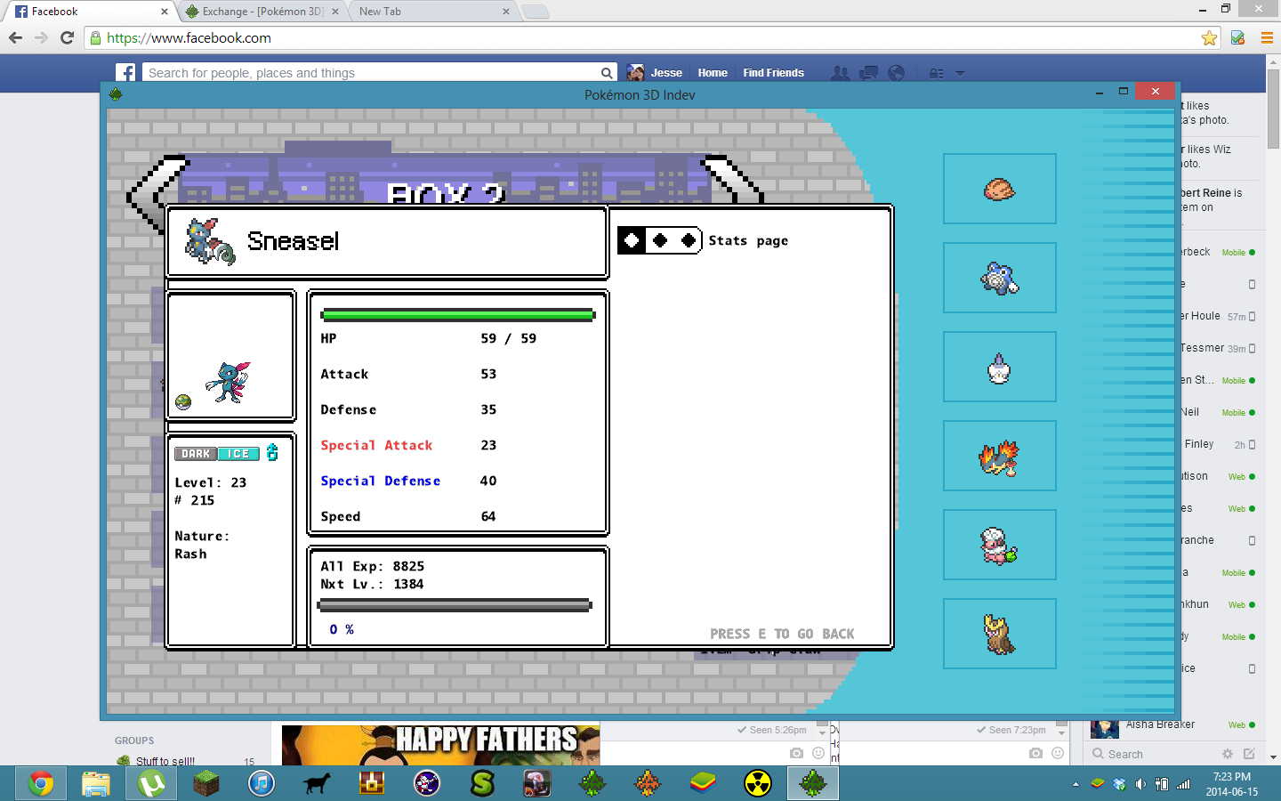Click the Facebook logo in the blue bar
This screenshot has width=1281, height=801.
(125, 73)
